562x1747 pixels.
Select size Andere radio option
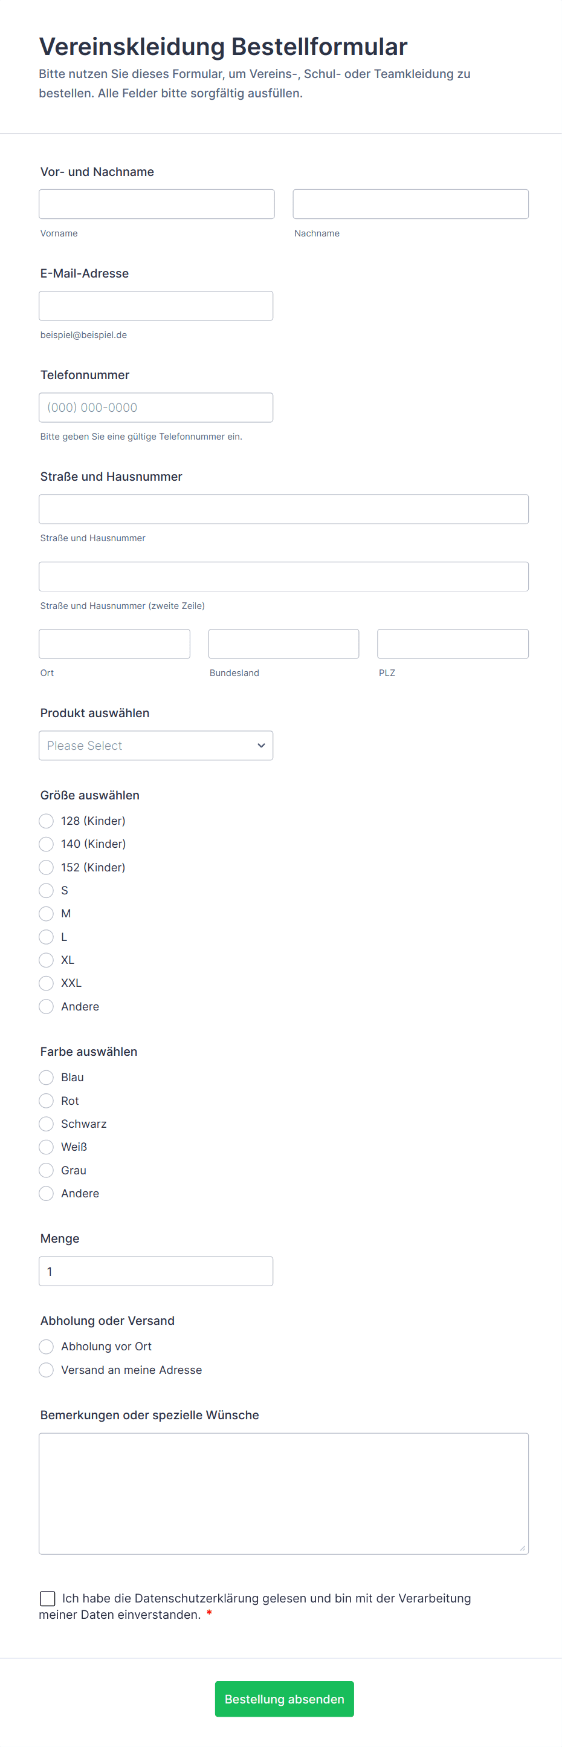click(46, 1006)
